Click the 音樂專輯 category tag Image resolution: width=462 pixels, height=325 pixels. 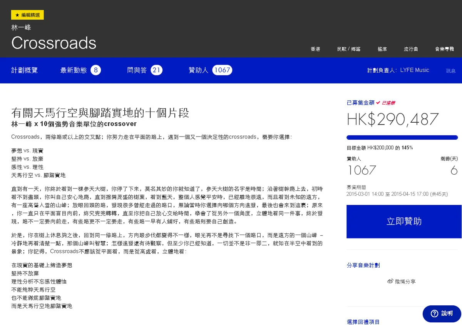point(445,49)
